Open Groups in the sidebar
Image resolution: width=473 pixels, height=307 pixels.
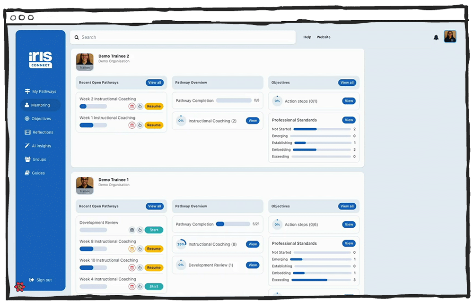coord(35,159)
